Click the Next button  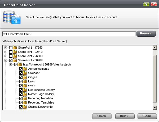pyautogui.click(x=125, y=116)
